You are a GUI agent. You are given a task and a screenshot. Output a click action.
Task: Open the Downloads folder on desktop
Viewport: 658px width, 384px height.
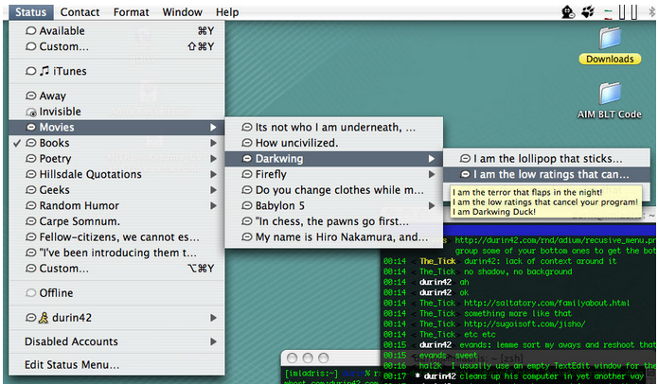610,45
